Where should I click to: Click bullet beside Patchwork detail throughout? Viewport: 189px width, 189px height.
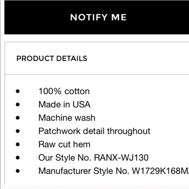(x=18, y=131)
